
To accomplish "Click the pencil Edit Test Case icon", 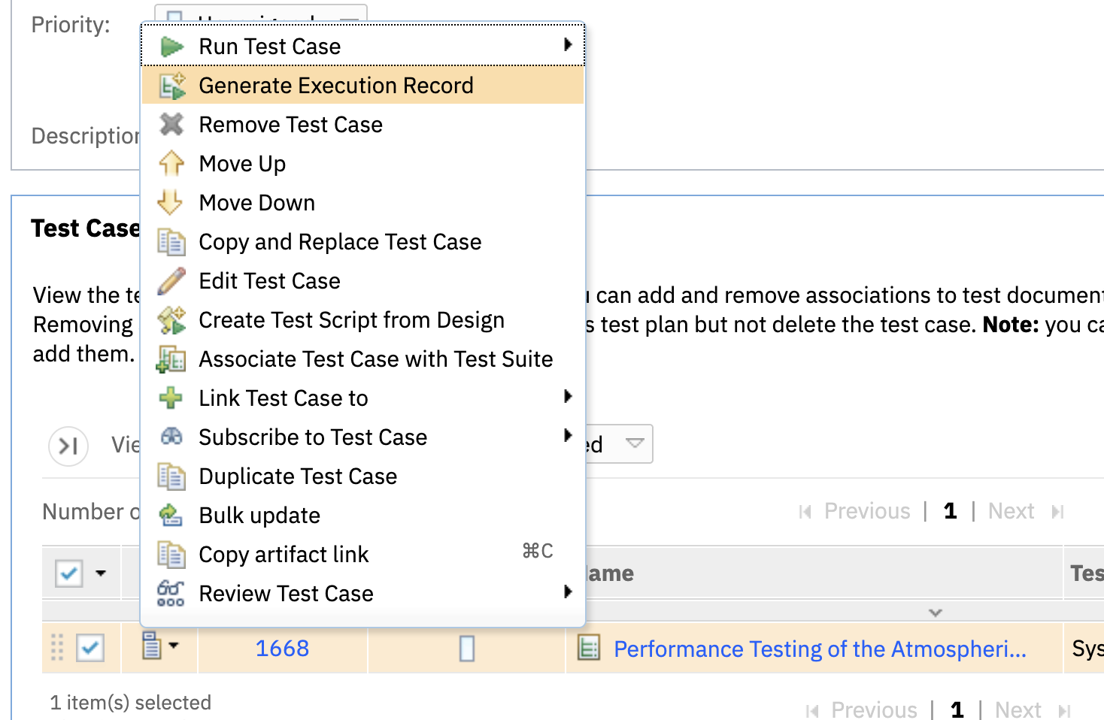I will pyautogui.click(x=171, y=281).
